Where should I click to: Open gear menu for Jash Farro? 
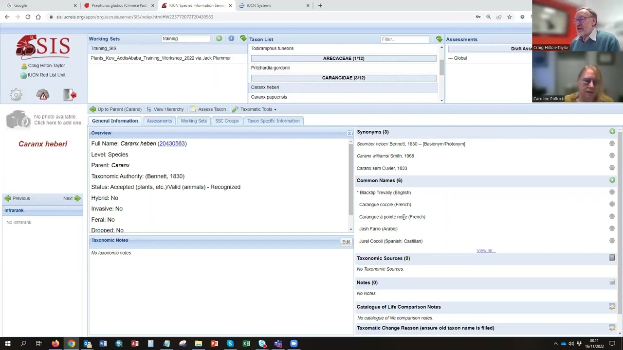(x=612, y=229)
